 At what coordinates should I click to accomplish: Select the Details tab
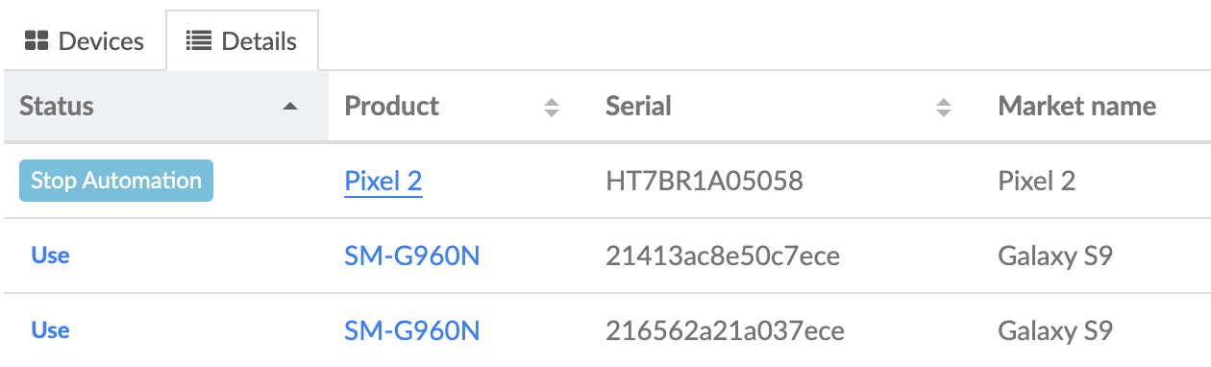point(241,41)
